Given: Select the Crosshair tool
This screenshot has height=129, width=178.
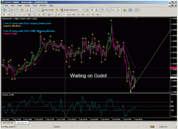Looking at the screenshot, I should 9,15.
